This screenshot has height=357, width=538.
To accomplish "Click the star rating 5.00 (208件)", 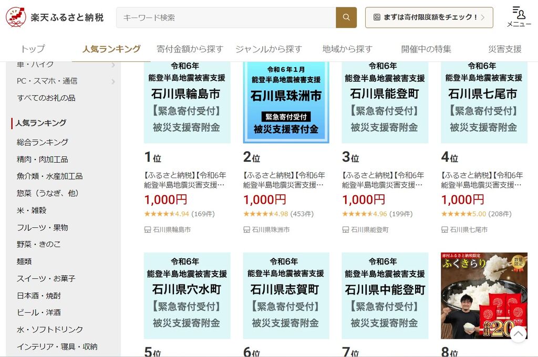I will point(476,214).
